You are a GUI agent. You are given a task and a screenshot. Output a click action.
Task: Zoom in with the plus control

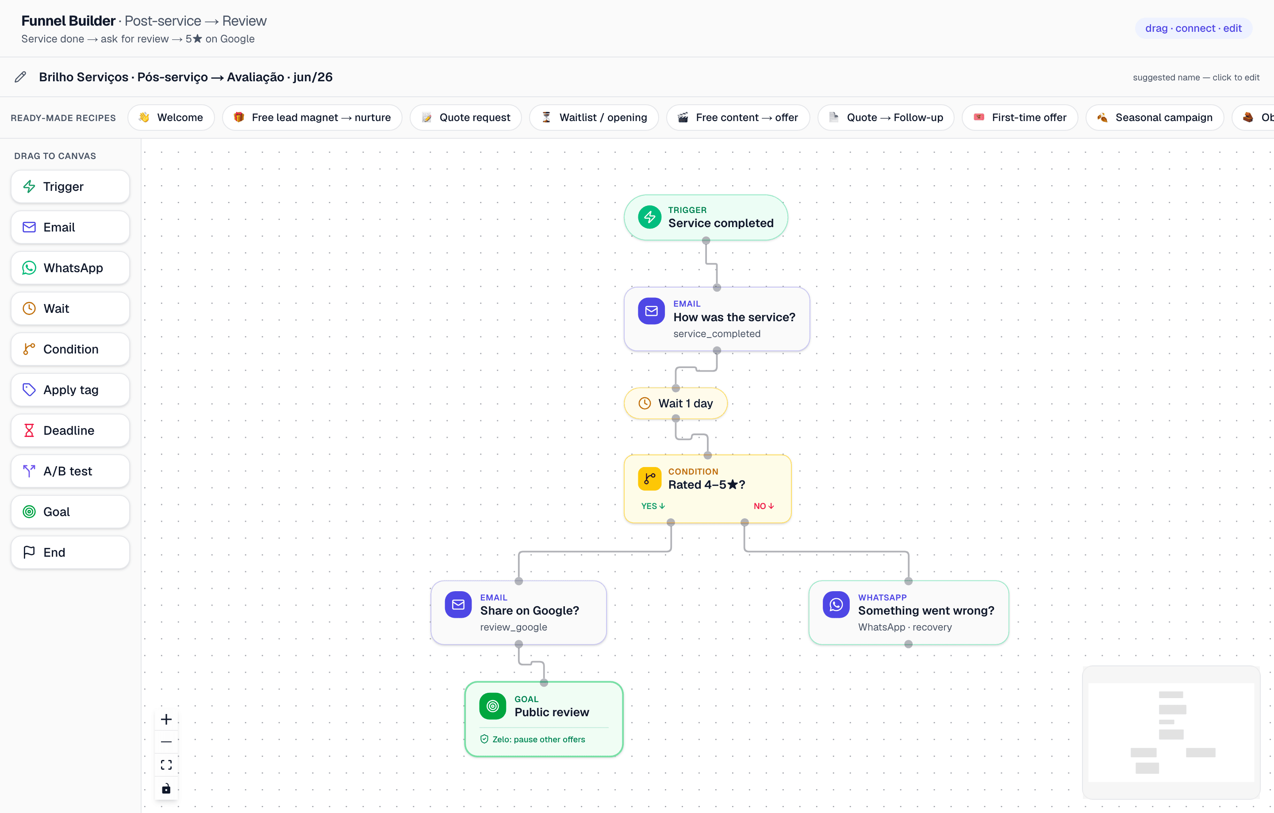[x=166, y=719]
